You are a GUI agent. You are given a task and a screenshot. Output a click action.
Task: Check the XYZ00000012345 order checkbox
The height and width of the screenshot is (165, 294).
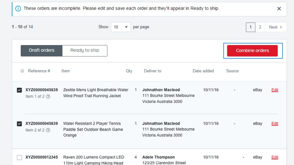[x=19, y=157]
